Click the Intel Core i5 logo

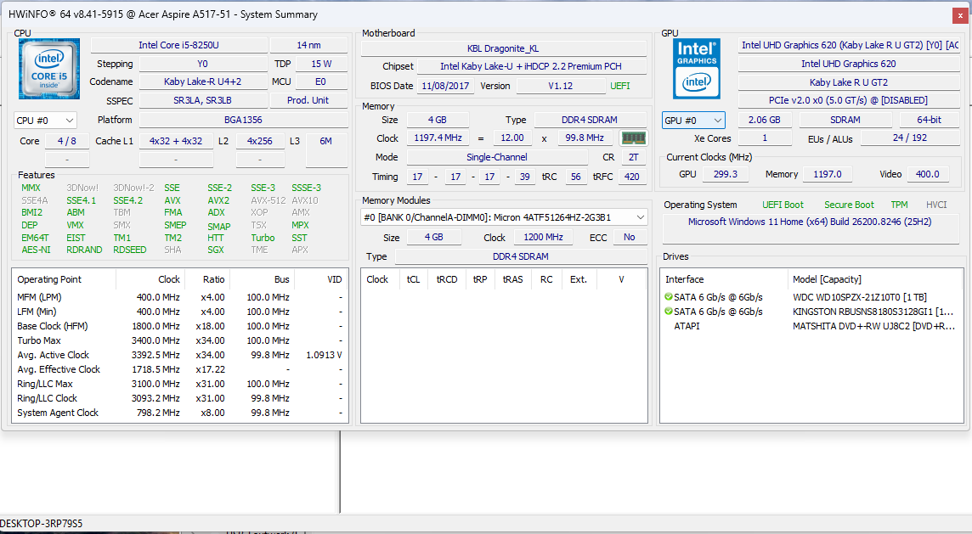pyautogui.click(x=49, y=69)
